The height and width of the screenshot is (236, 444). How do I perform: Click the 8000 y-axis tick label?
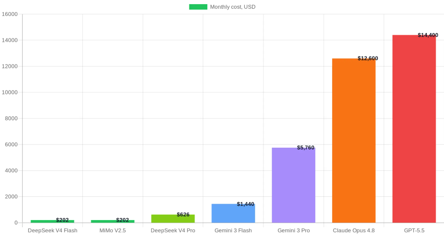click(11, 118)
